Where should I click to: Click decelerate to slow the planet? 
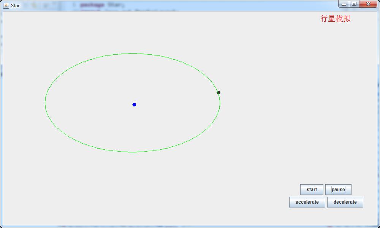(345, 202)
